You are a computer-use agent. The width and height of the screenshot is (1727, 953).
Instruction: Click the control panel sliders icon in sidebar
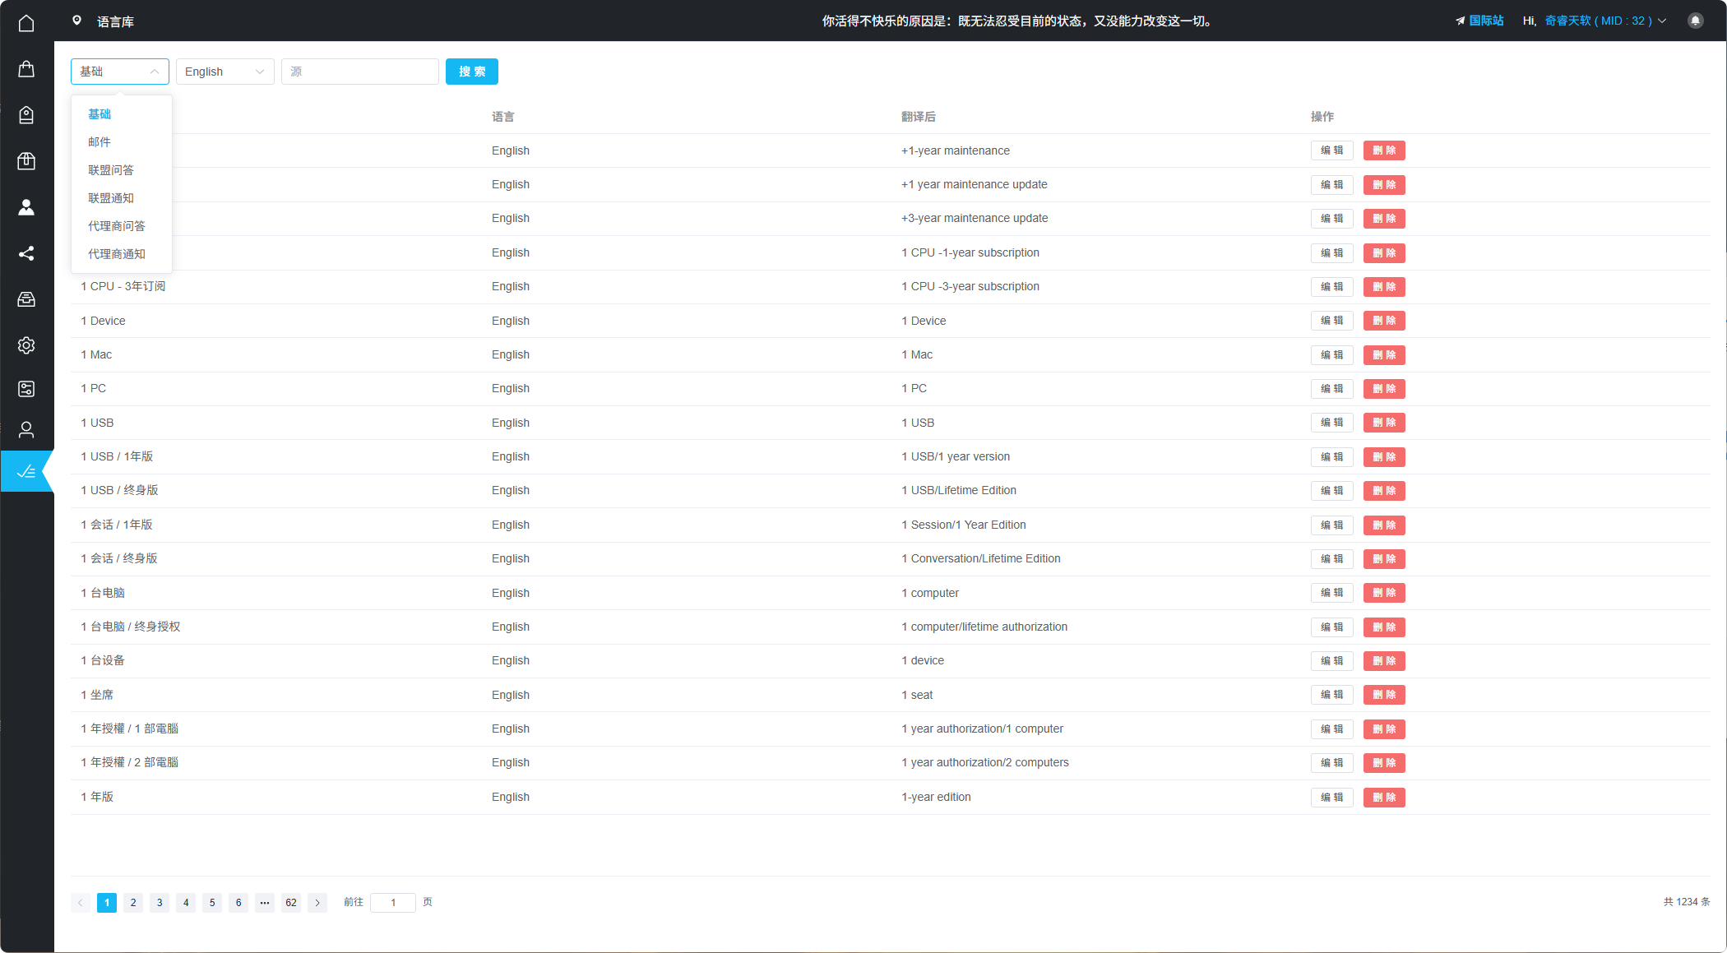pos(26,389)
